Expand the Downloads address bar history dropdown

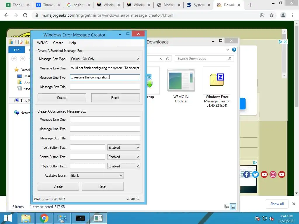tap(161, 59)
